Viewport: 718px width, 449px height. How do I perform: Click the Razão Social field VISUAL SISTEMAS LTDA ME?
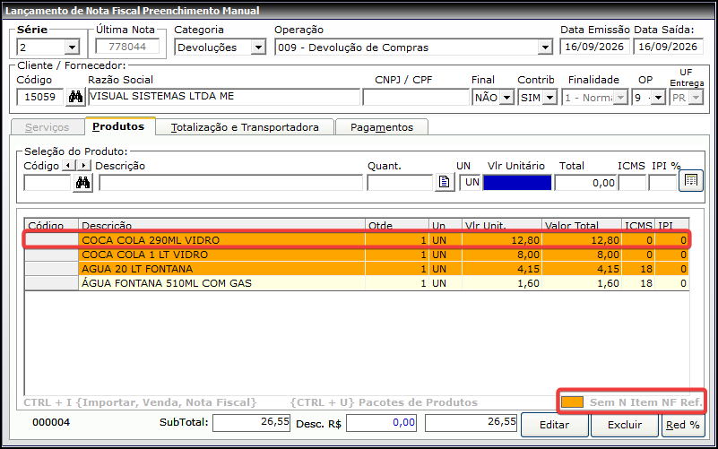(224, 97)
